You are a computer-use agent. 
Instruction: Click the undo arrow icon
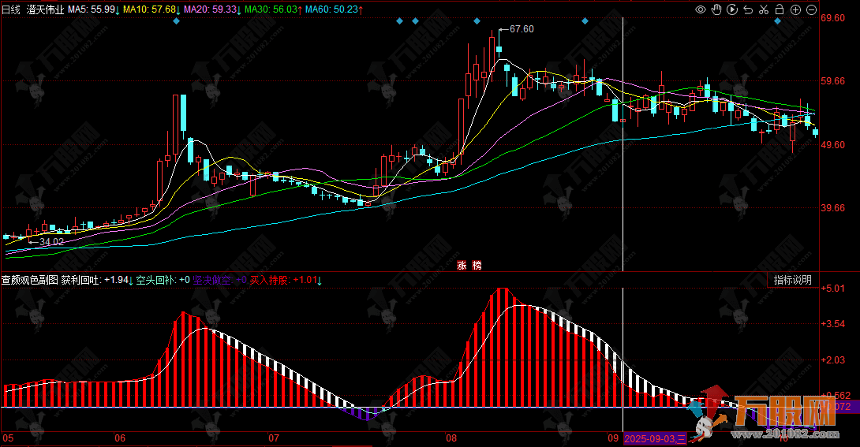(748, 10)
